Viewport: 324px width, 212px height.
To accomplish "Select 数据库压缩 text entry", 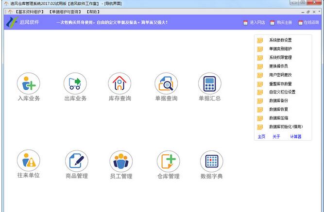I will pyautogui.click(x=278, y=118).
